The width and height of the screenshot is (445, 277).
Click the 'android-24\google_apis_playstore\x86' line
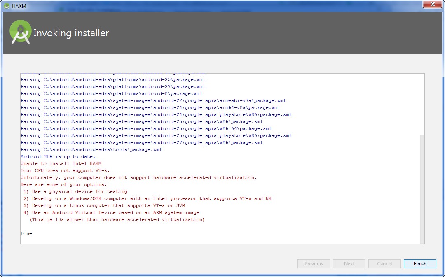pos(156,114)
